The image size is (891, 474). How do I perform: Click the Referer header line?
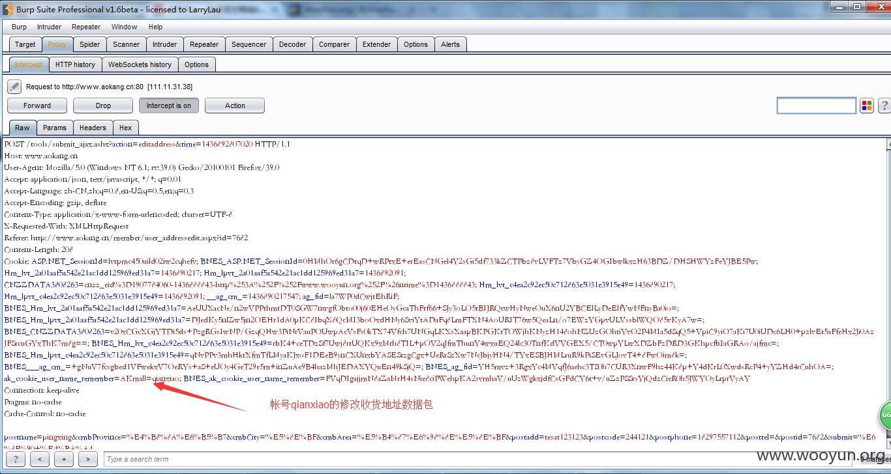tap(126, 238)
